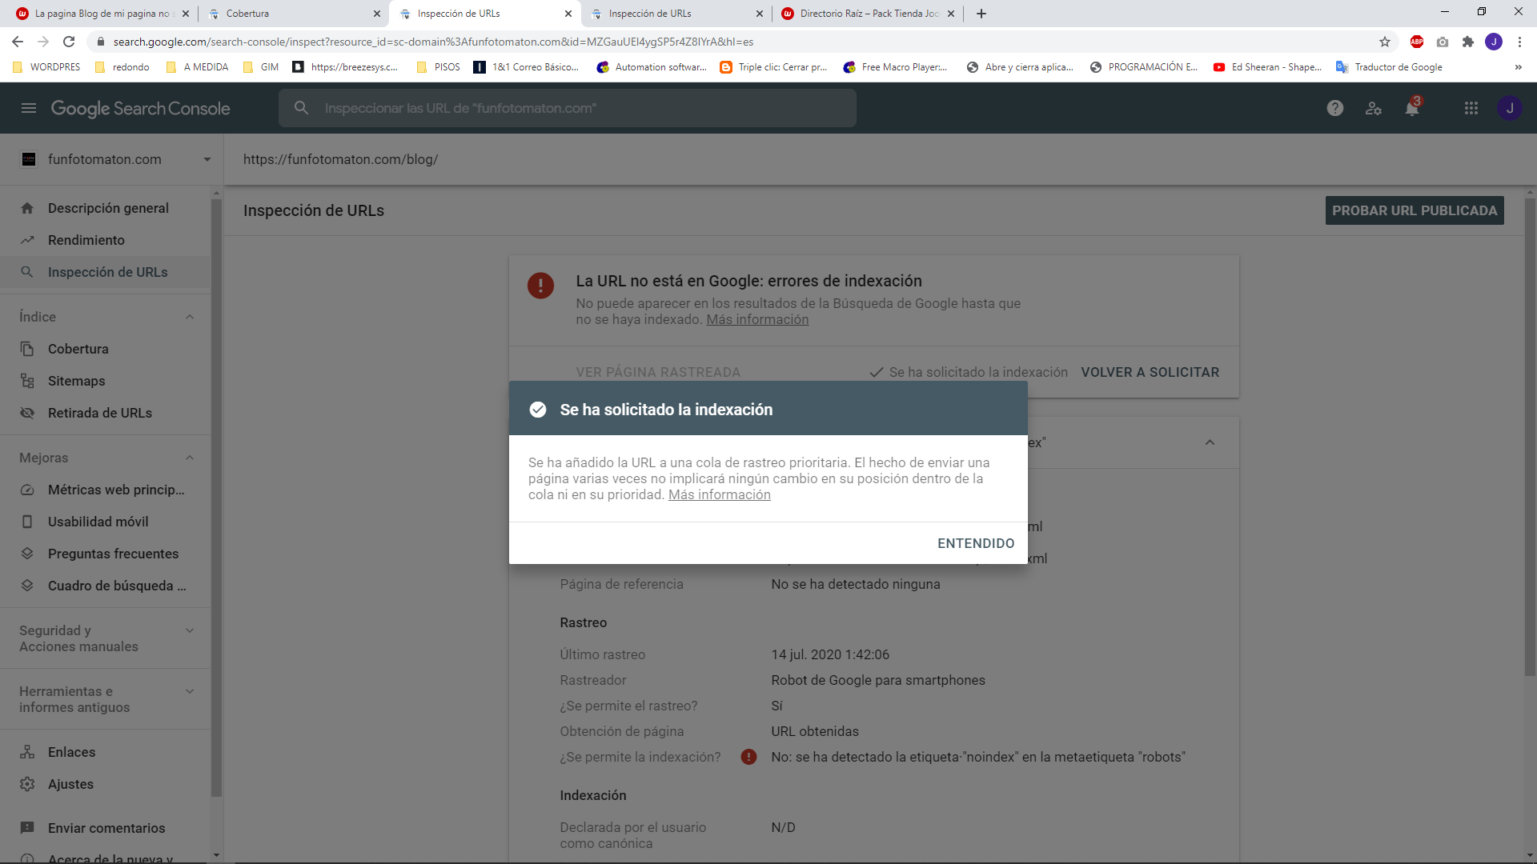Dismiss dialog with ENTENDIDO button
This screenshot has height=864, width=1537.
point(976,543)
